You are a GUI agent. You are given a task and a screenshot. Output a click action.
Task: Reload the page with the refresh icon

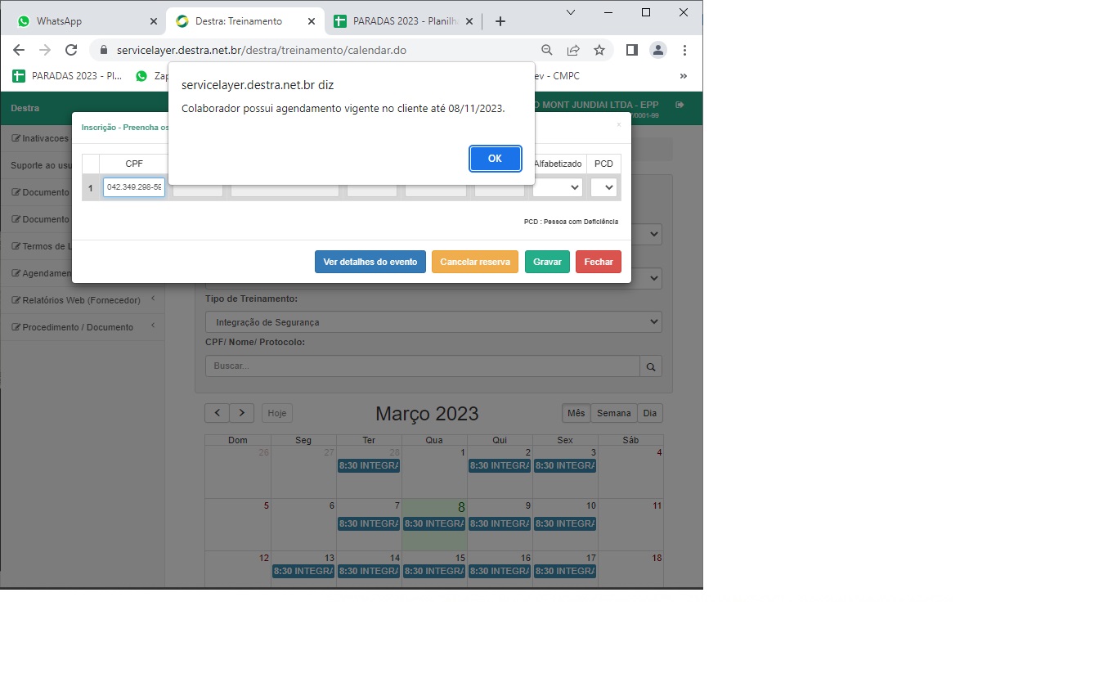click(x=71, y=50)
